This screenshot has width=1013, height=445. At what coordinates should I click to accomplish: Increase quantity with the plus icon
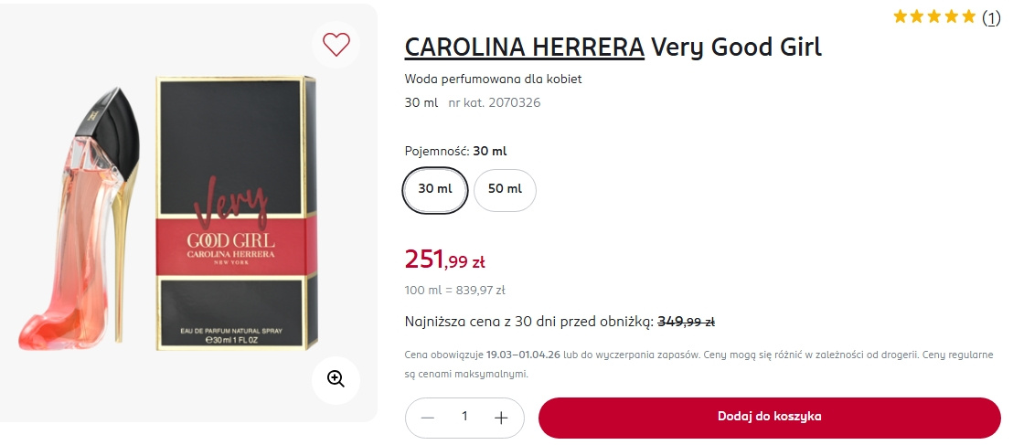click(501, 418)
